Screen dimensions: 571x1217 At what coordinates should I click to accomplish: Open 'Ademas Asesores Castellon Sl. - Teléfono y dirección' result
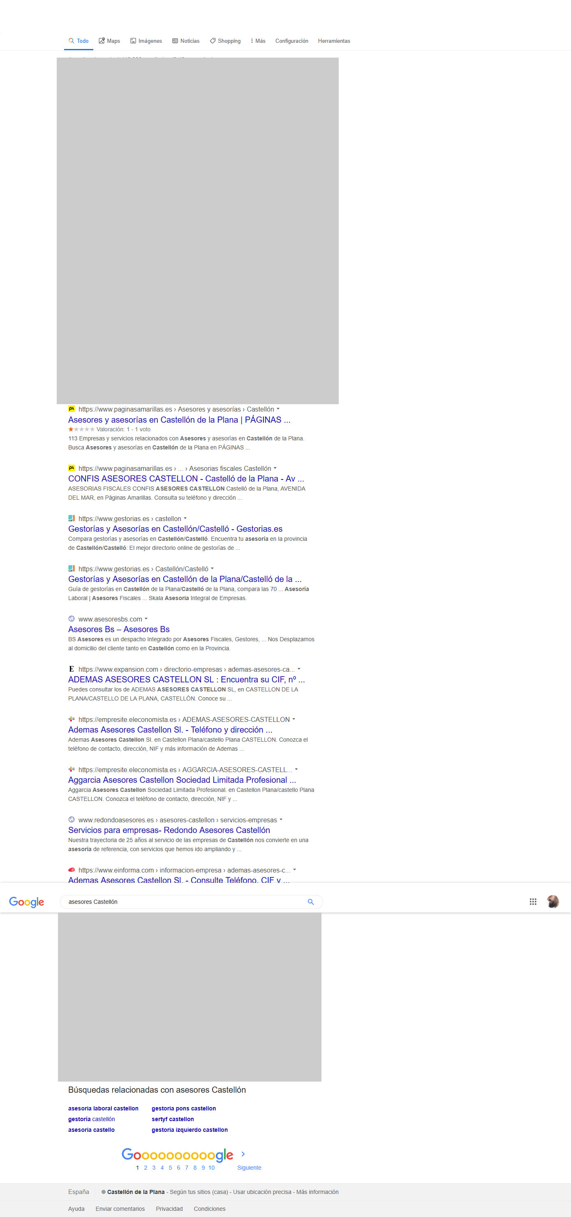coord(170,729)
